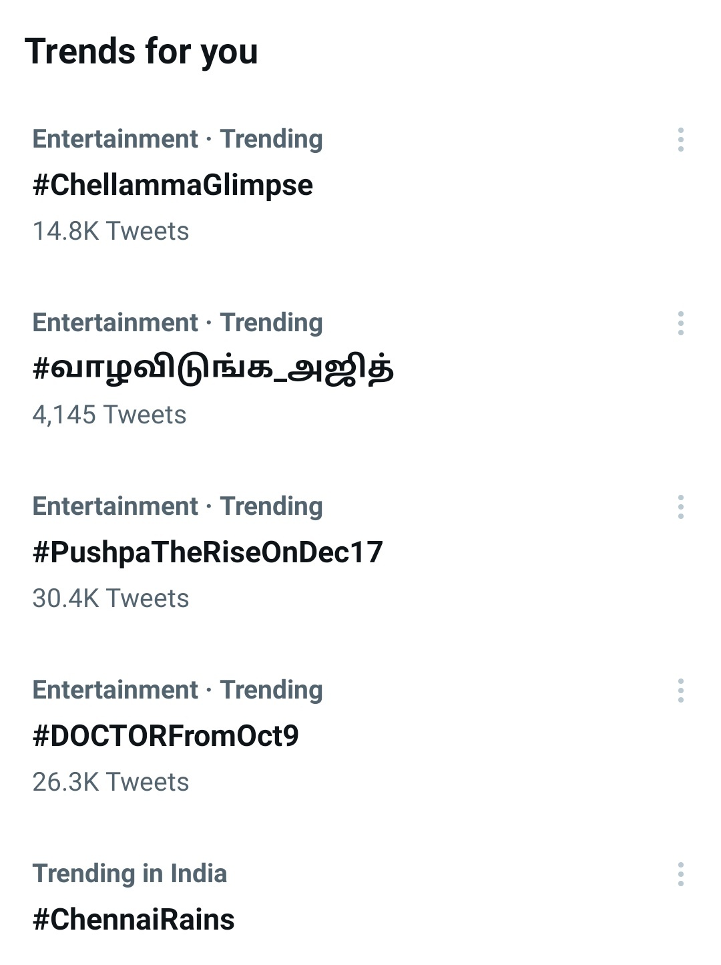
Task: Click the Trending in India label
Action: 130,874
